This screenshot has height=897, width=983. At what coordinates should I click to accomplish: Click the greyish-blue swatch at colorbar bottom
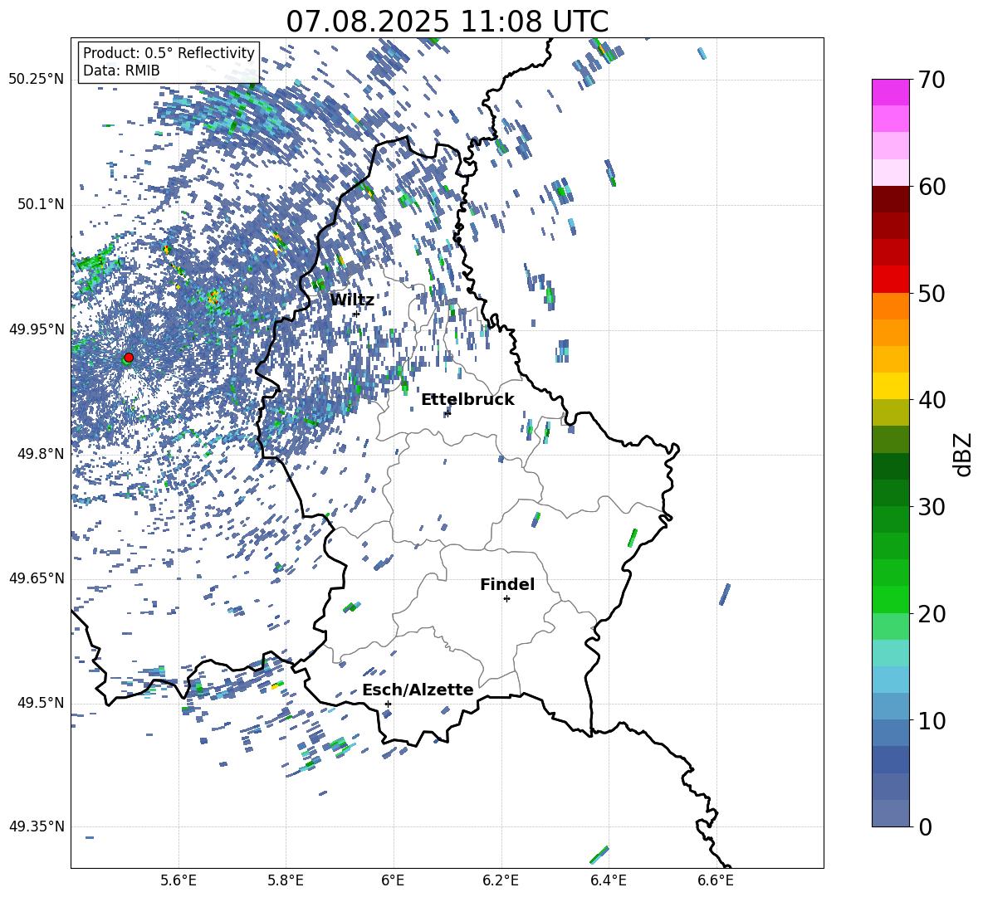(891, 813)
